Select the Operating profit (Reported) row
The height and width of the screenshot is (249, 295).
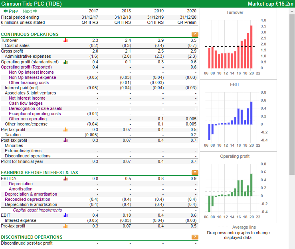(99, 67)
